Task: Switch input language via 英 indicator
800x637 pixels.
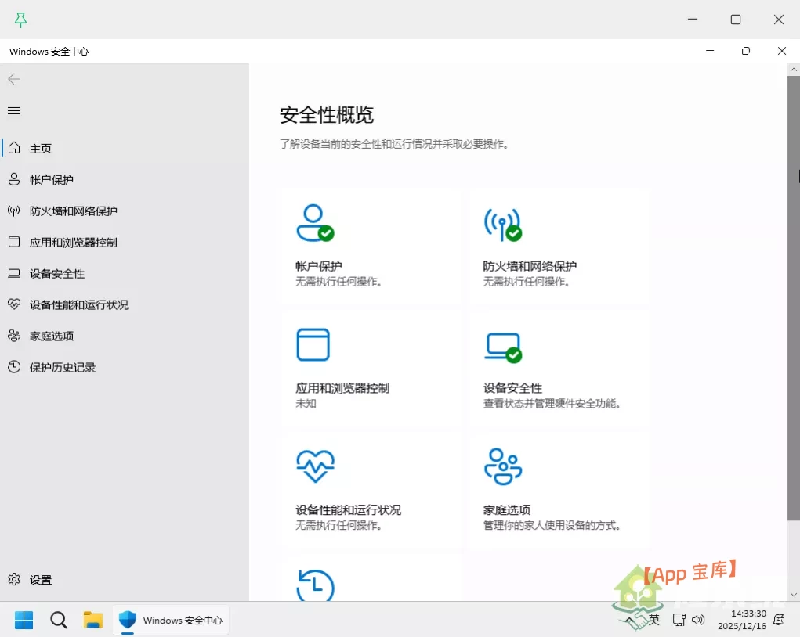Action: (656, 620)
